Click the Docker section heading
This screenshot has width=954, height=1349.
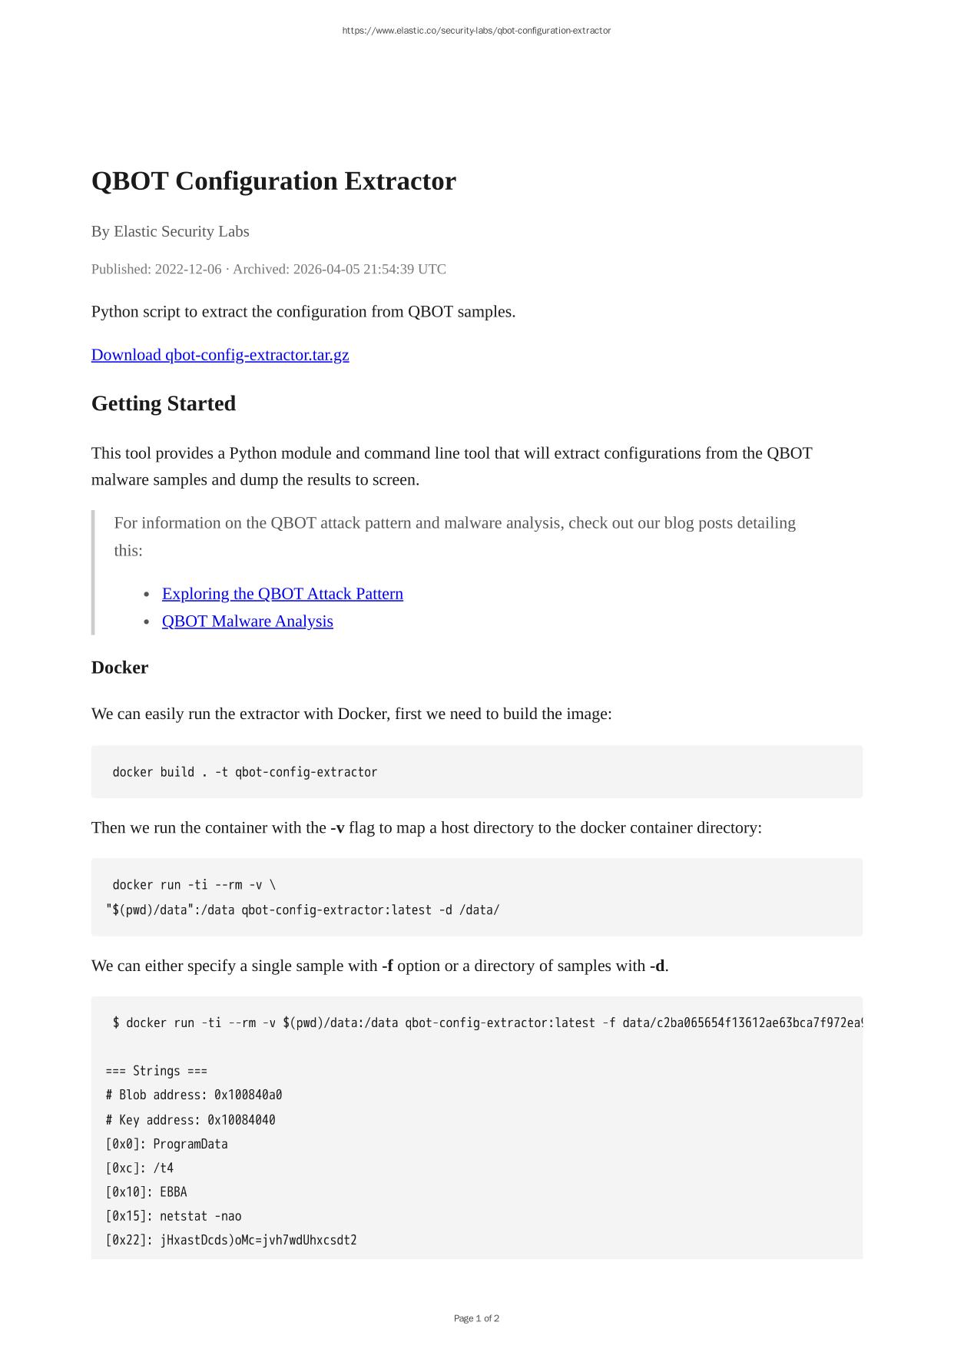pos(120,668)
